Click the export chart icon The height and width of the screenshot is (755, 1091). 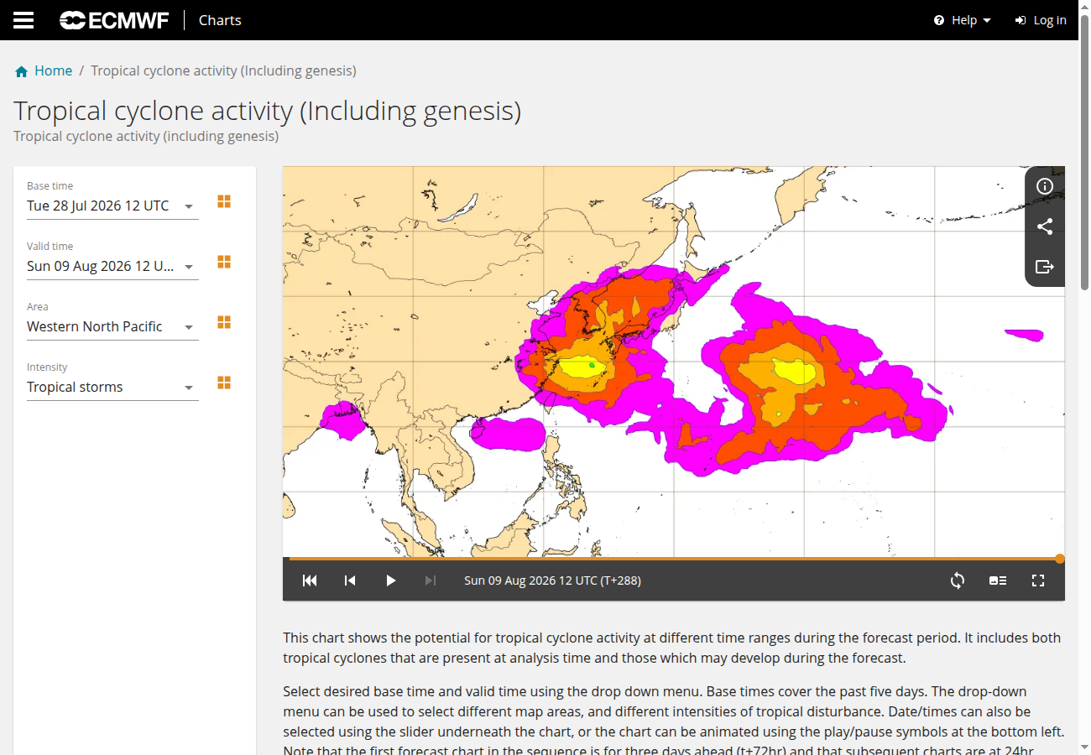click(x=1045, y=267)
